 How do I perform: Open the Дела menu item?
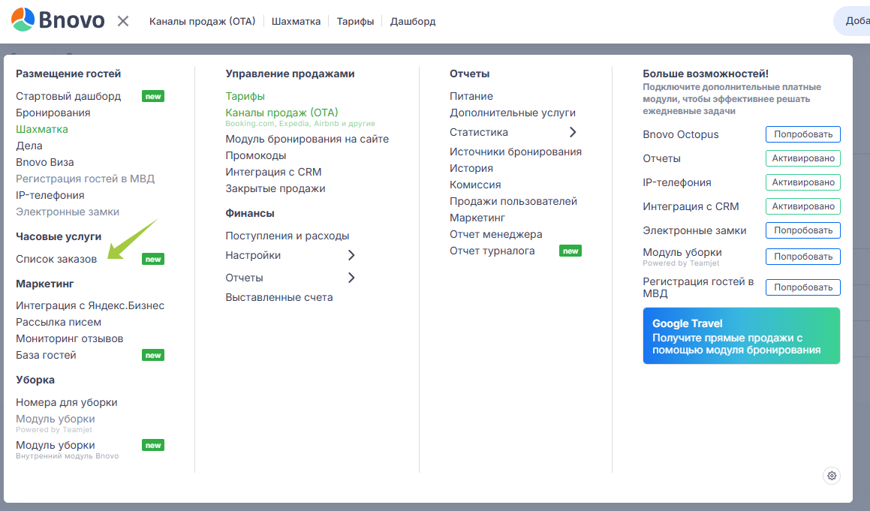[29, 146]
